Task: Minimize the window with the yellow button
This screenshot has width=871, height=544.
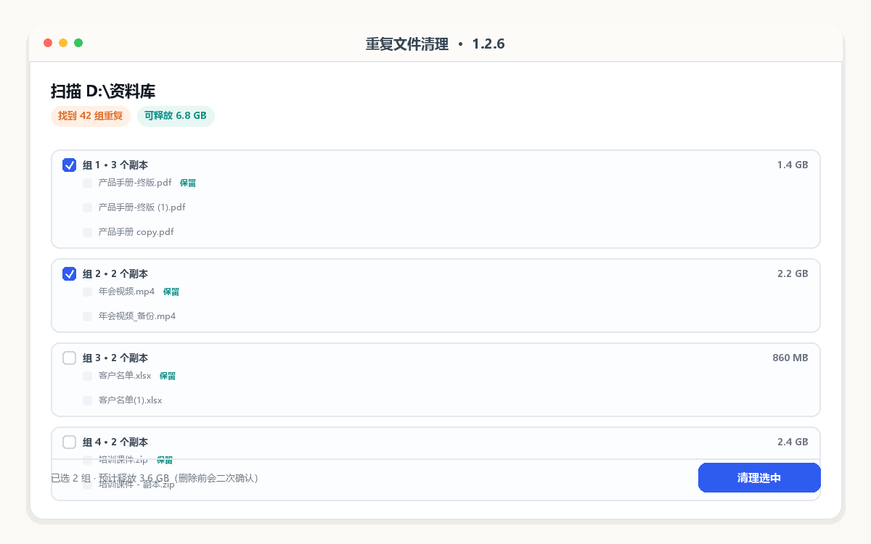Action: (63, 43)
